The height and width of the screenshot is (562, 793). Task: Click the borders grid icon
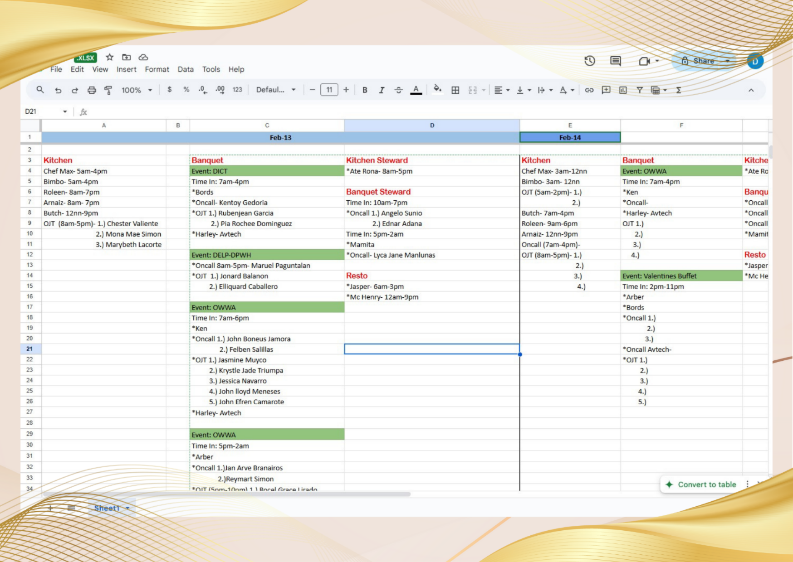click(455, 90)
